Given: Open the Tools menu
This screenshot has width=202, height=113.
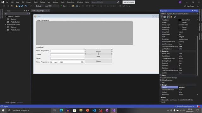Looking at the screenshot, I should (62, 2).
